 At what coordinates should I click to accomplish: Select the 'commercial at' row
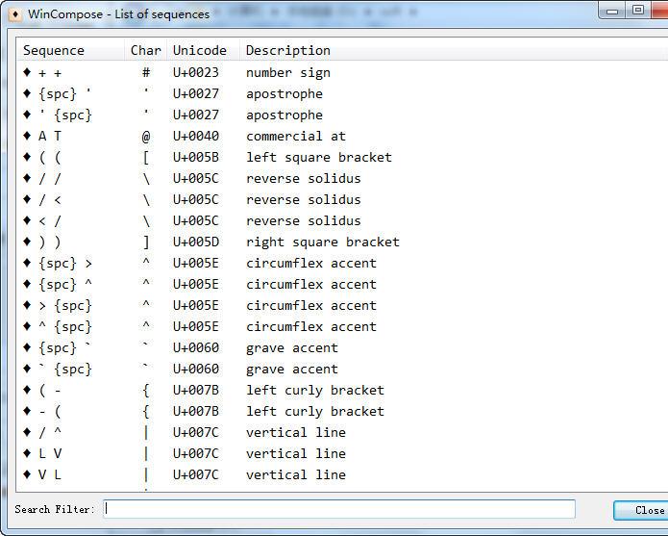342,136
